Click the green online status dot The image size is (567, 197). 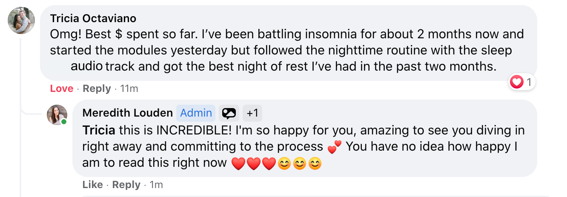pos(64,122)
